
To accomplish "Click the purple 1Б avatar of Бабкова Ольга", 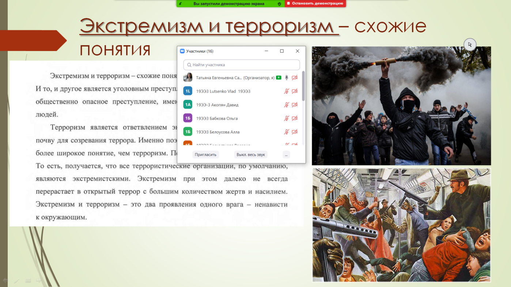I will click(x=188, y=118).
